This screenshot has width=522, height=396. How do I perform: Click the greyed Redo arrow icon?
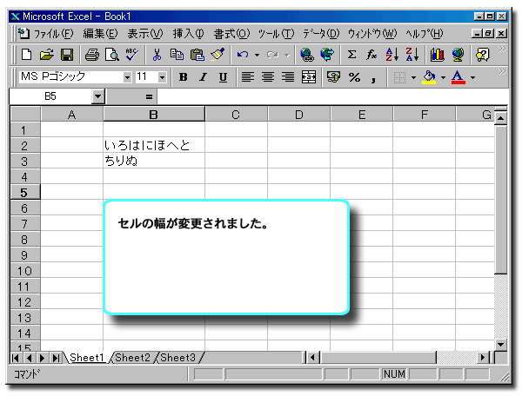coord(272,55)
